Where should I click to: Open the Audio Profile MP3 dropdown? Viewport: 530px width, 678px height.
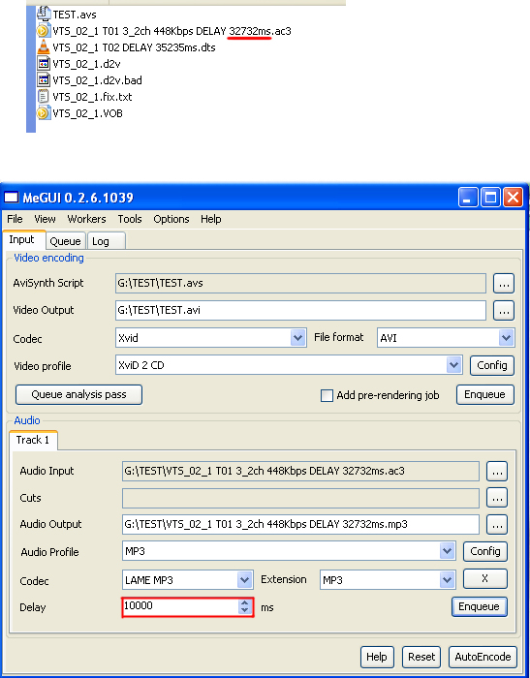point(447,552)
